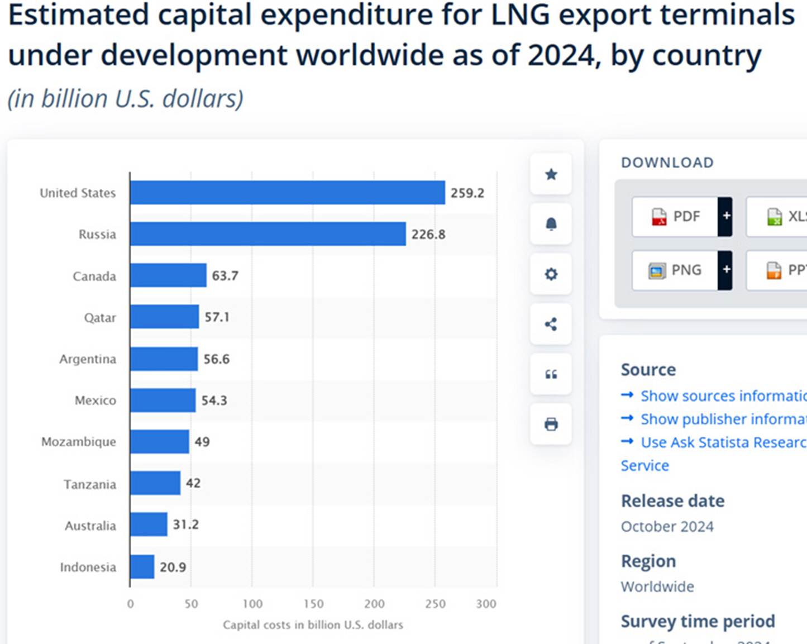This screenshot has height=644, width=807.
Task: Click the Russia bar in chart
Action: click(x=268, y=234)
